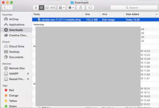Open Applications folder from sidebar

pos(16,25)
